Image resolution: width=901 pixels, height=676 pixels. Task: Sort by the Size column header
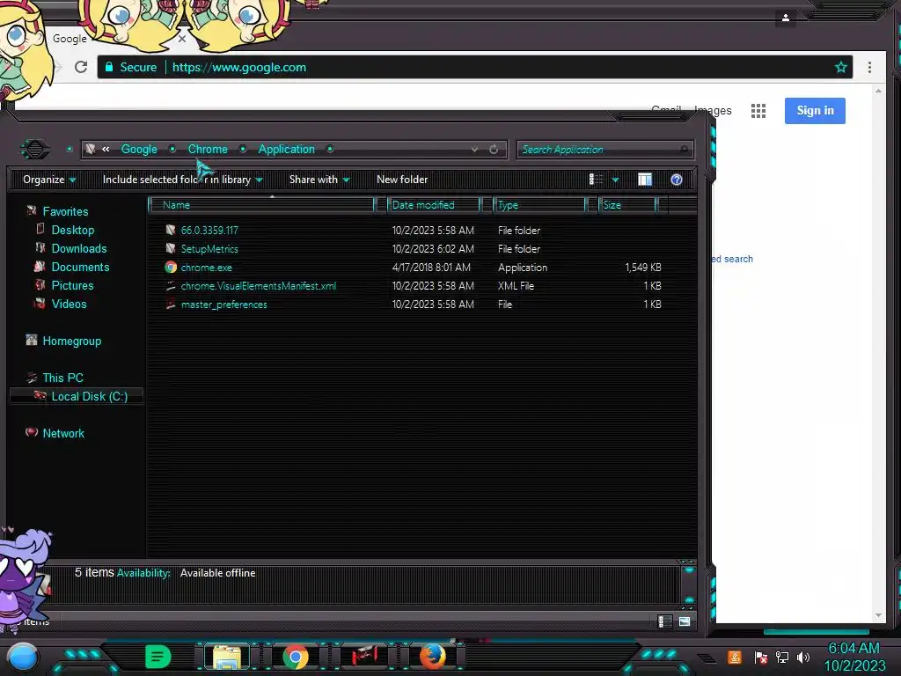click(x=626, y=204)
